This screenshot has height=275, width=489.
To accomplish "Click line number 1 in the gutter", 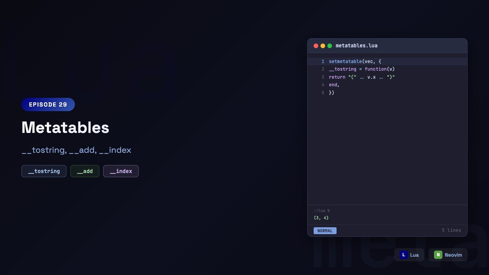I will pos(323,61).
